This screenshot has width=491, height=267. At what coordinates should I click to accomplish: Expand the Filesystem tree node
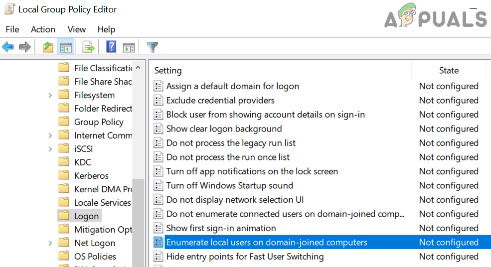[x=50, y=95]
